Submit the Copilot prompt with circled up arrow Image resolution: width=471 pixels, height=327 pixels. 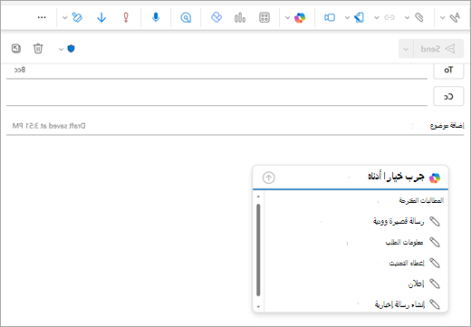pos(269,178)
